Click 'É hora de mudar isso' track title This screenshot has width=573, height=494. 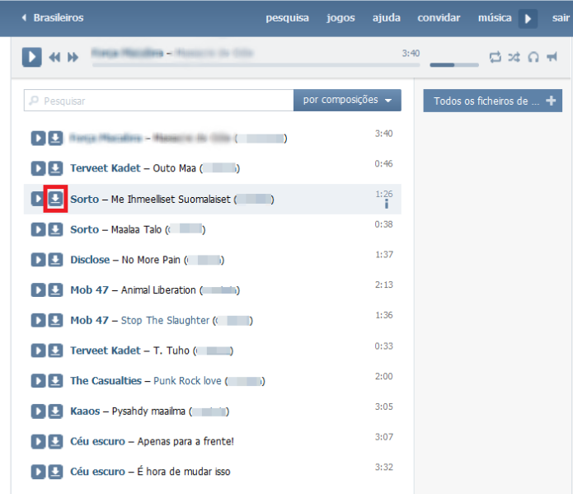tap(184, 472)
